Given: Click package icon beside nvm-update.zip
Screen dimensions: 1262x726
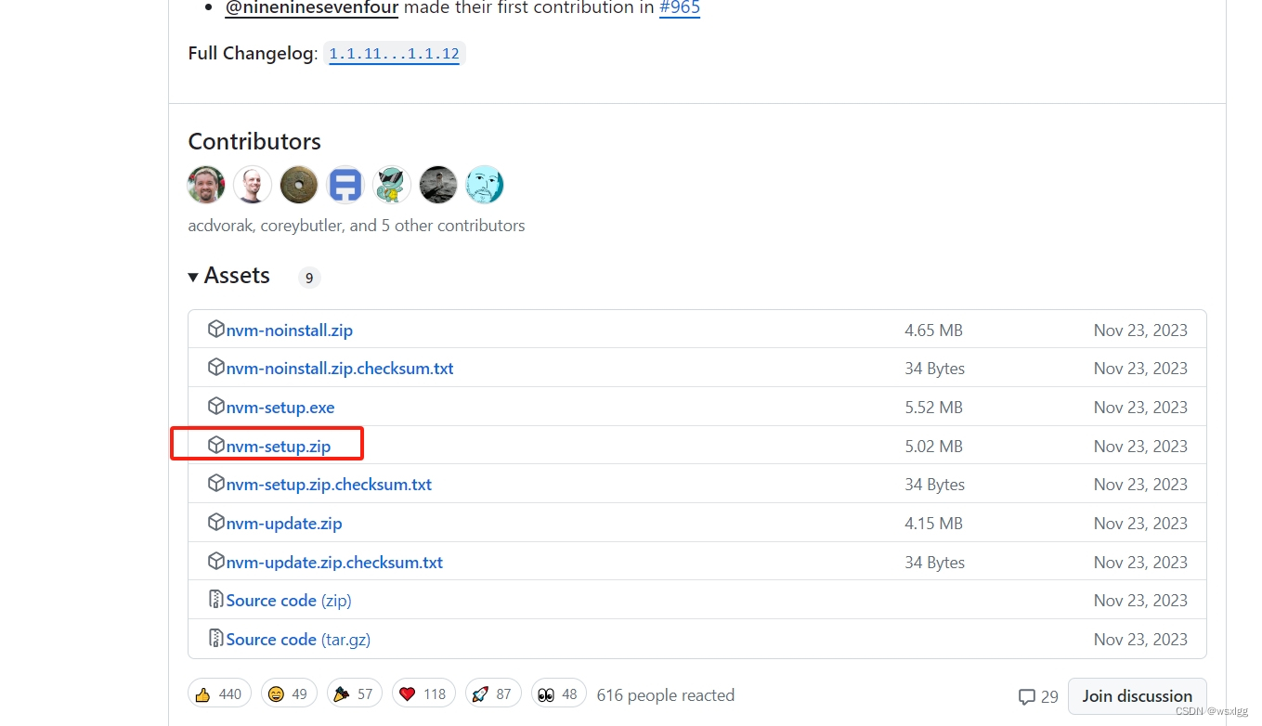Looking at the screenshot, I should 216,523.
